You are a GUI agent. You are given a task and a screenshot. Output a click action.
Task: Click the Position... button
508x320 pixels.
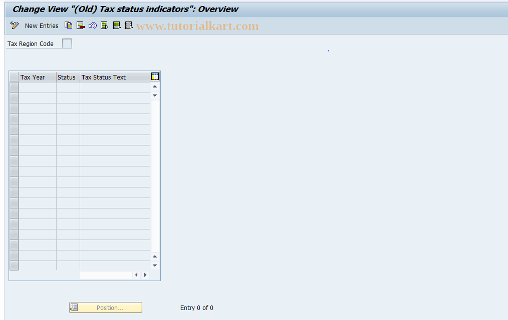[x=106, y=307]
